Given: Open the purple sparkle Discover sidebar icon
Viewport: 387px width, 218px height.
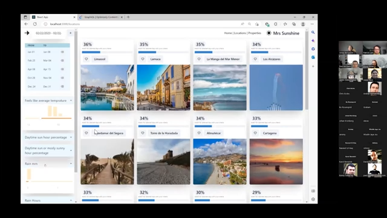Looking at the screenshot, I should coord(313,41).
